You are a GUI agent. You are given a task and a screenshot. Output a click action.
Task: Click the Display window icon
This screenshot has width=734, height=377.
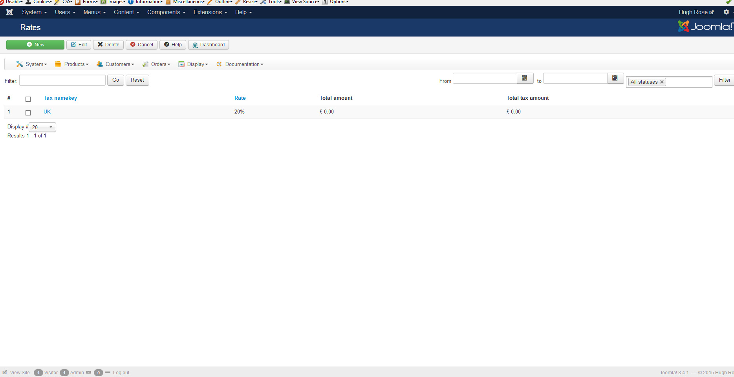pos(181,64)
